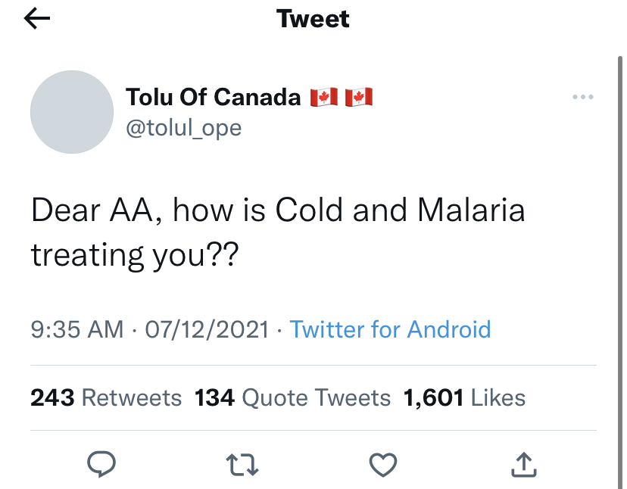Screen dimensions: 627x489
Task: Click the 07/12/2021 date text
Action: tap(209, 329)
